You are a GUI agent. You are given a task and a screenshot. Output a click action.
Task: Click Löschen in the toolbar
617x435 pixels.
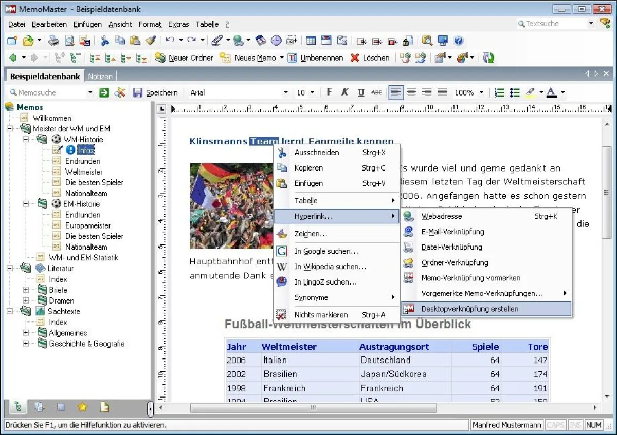pos(370,58)
